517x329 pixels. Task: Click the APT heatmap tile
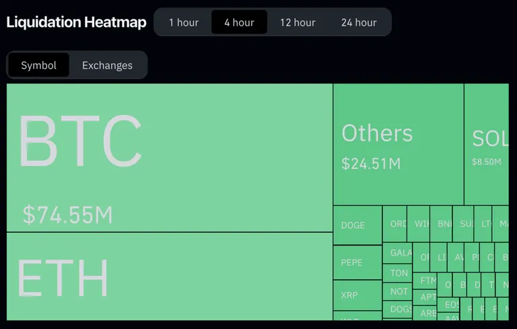pos(425,297)
